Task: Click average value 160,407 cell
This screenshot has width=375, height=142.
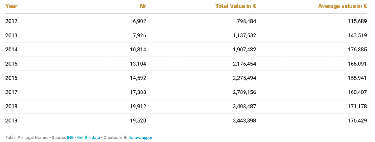Action: (357, 92)
